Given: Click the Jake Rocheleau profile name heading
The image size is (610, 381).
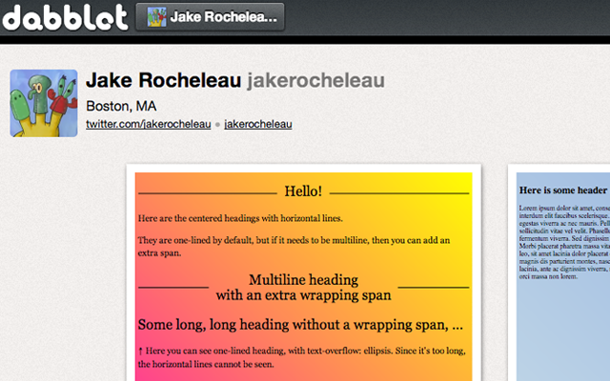Looking at the screenshot, I should point(164,83).
